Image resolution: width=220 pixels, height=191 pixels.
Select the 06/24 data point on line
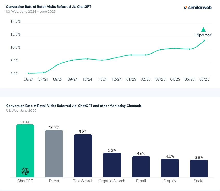[29, 73]
